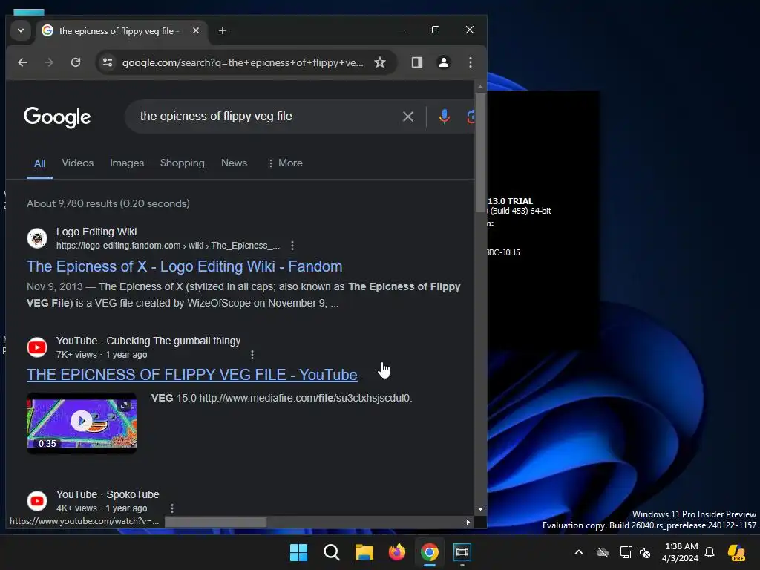
Task: Open 'The Epicness of X - Logo Editing Wiki' link
Action: (185, 266)
